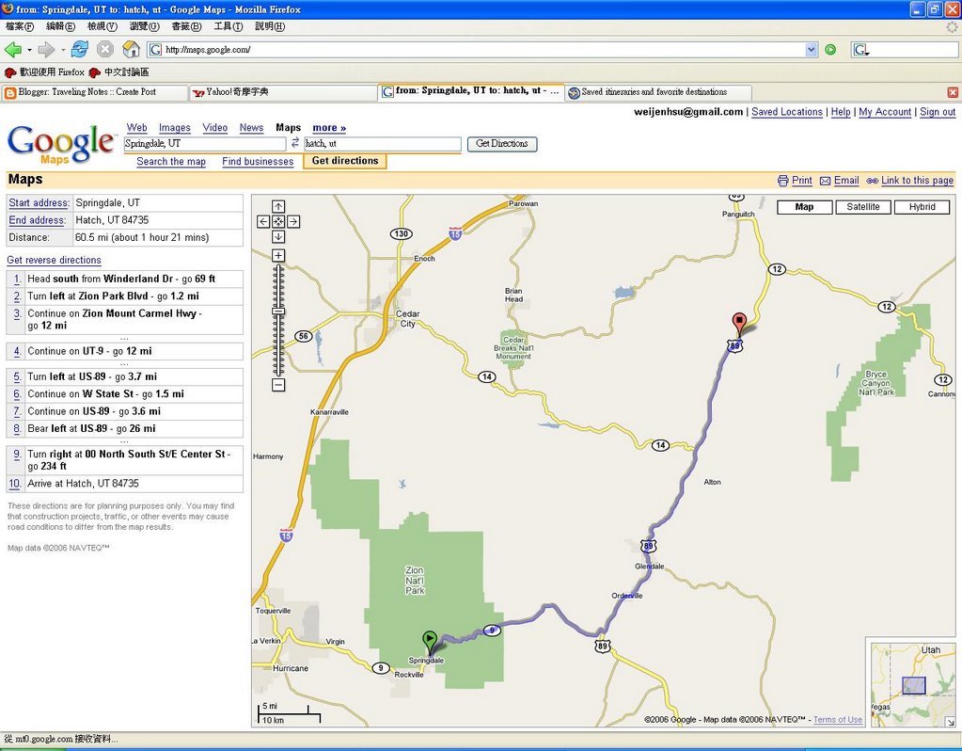Pan the map up arrow

(x=278, y=207)
